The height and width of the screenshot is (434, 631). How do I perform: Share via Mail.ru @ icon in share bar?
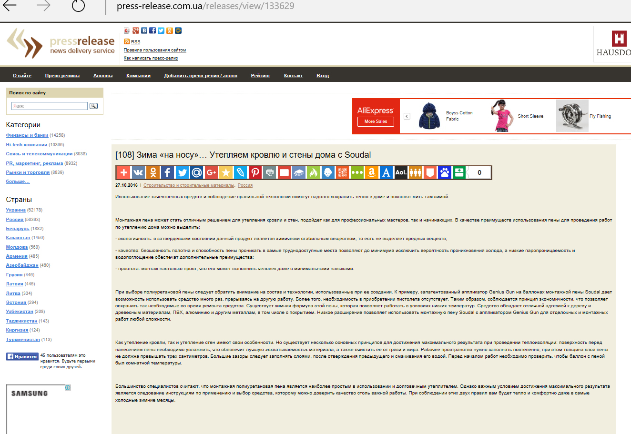pos(197,172)
